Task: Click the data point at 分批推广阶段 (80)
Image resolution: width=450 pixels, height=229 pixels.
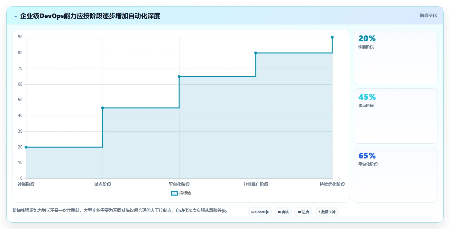Action: pos(256,53)
